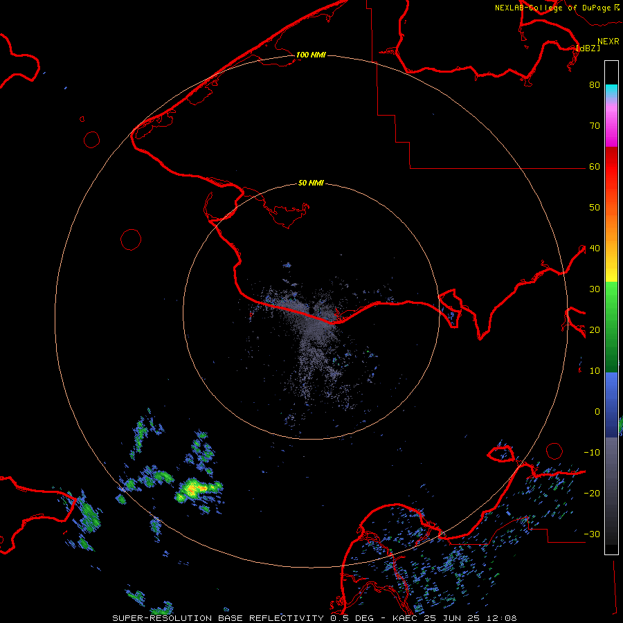The width and height of the screenshot is (623, 623).
Task: Click the [dBZ] units label
Action: (x=588, y=48)
